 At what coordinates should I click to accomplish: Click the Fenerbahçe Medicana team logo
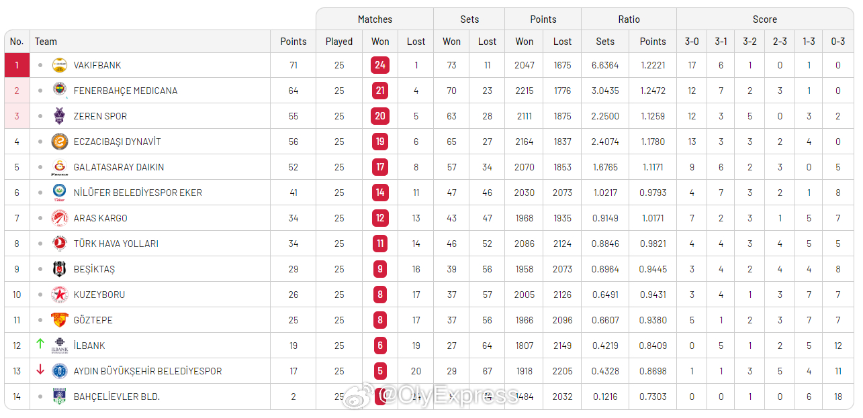(x=60, y=91)
